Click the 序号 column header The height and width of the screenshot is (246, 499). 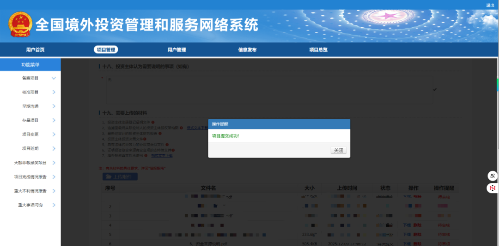(110, 188)
